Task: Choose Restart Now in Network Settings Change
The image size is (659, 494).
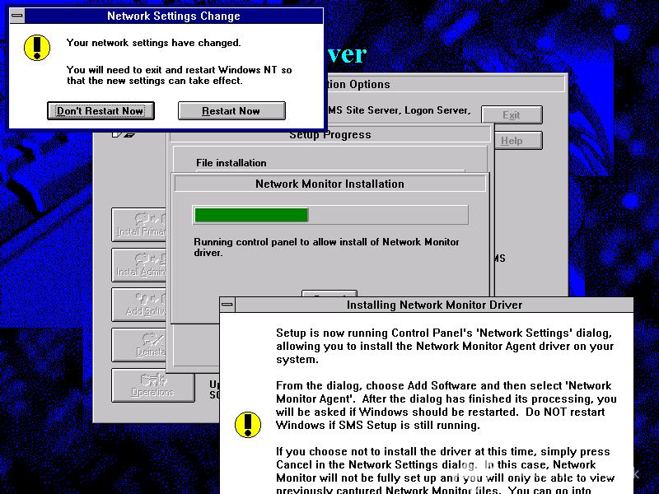Action: tap(231, 111)
